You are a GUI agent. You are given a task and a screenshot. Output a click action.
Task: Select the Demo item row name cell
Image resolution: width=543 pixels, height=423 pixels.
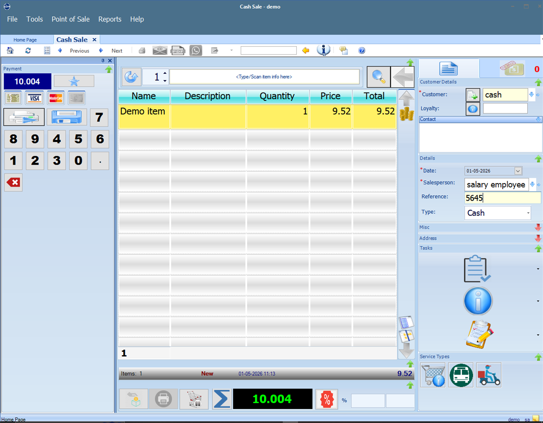click(x=144, y=117)
